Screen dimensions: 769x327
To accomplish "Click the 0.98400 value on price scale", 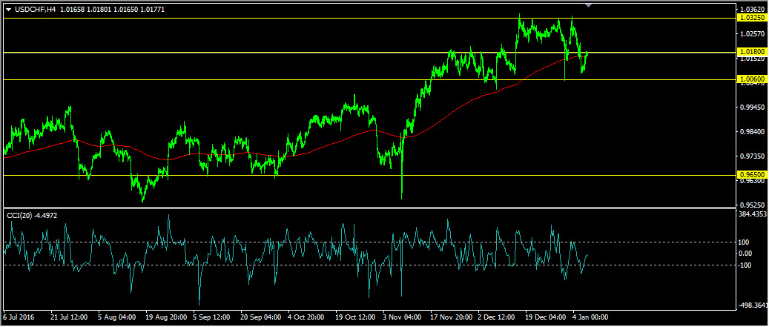I will pyautogui.click(x=751, y=132).
